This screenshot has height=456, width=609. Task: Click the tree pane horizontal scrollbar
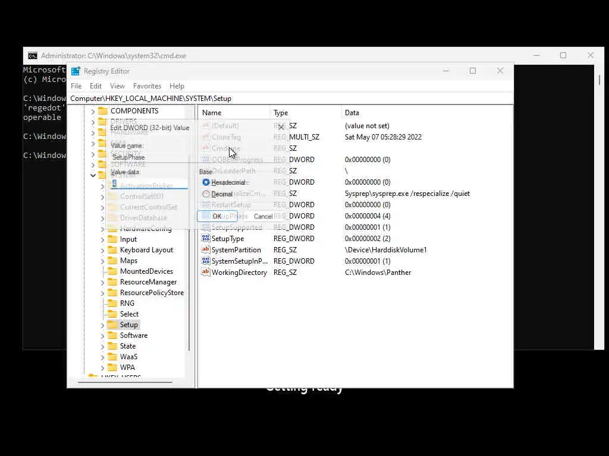(125, 382)
